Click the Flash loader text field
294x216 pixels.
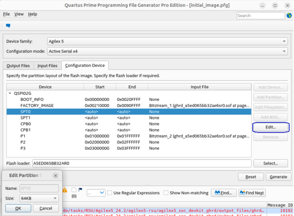point(141,163)
